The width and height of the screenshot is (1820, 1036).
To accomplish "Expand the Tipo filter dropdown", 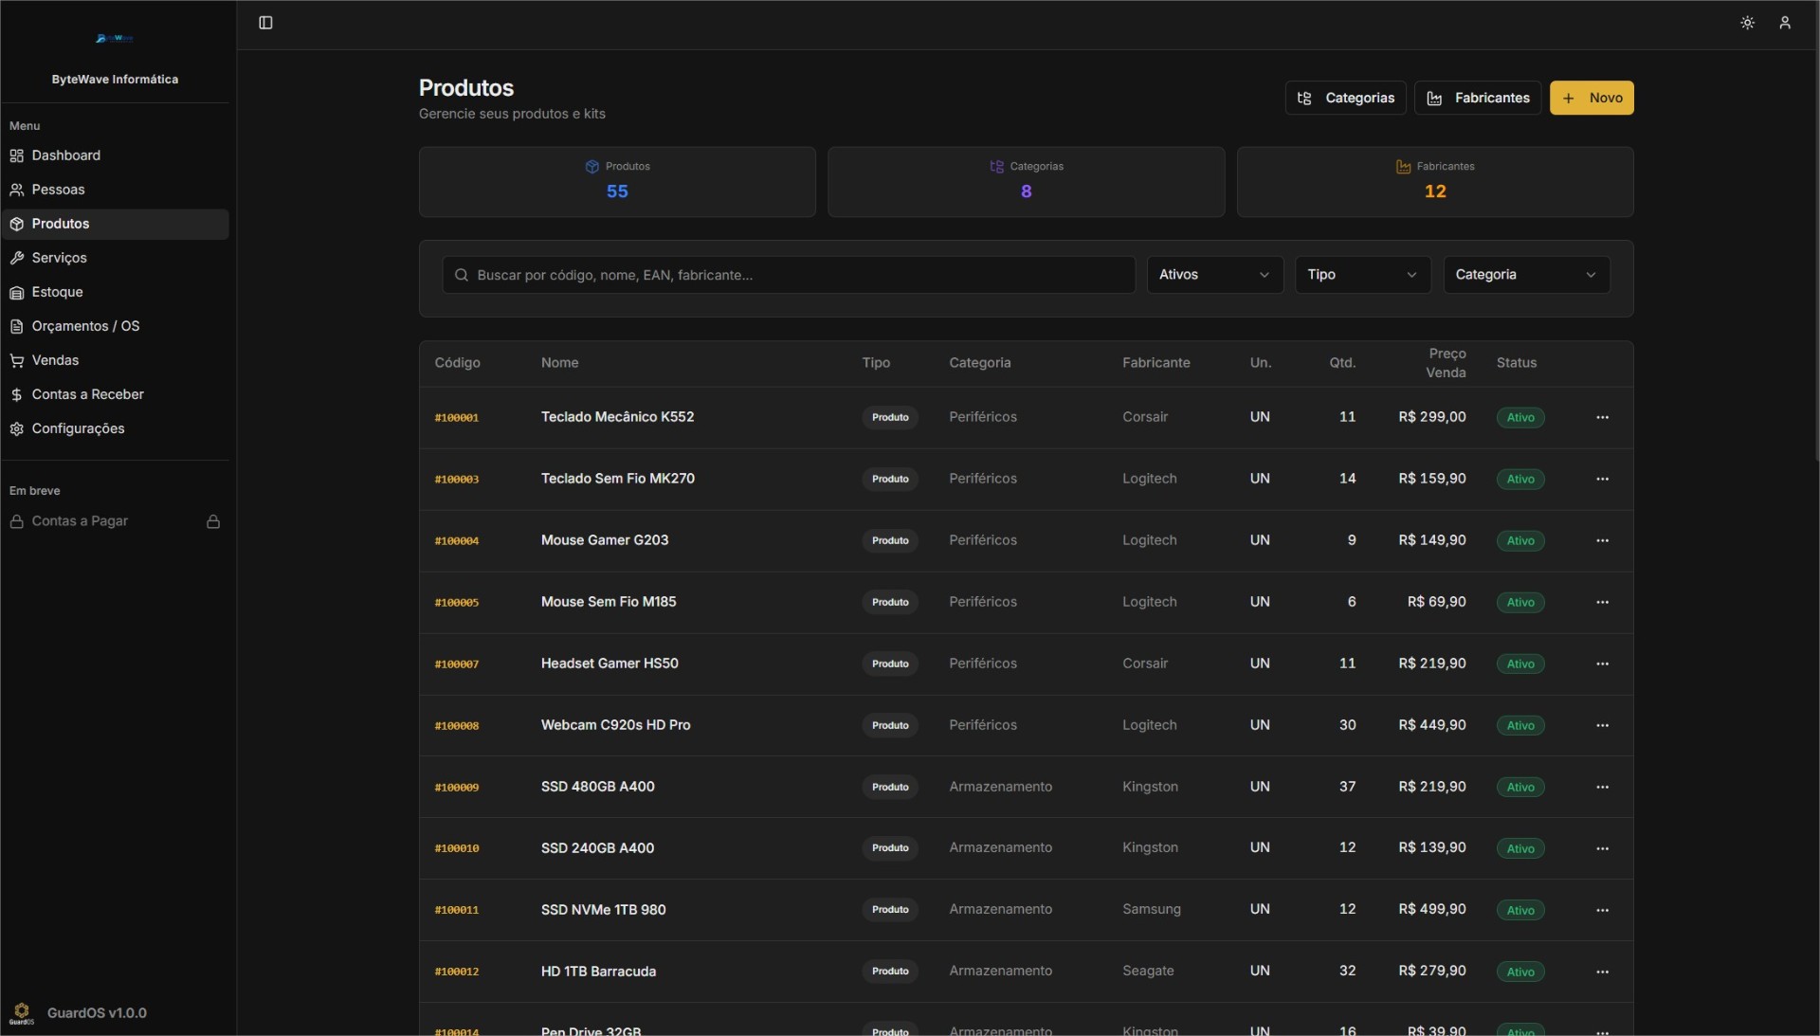I will tap(1362, 275).
